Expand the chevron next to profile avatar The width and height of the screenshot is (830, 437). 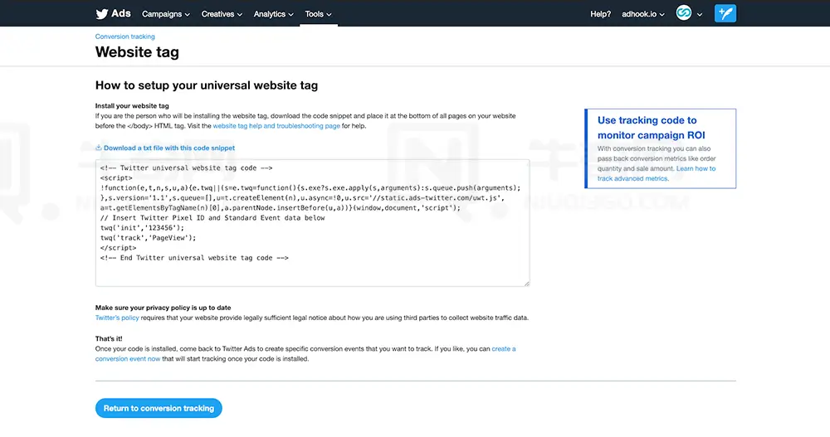coord(700,15)
